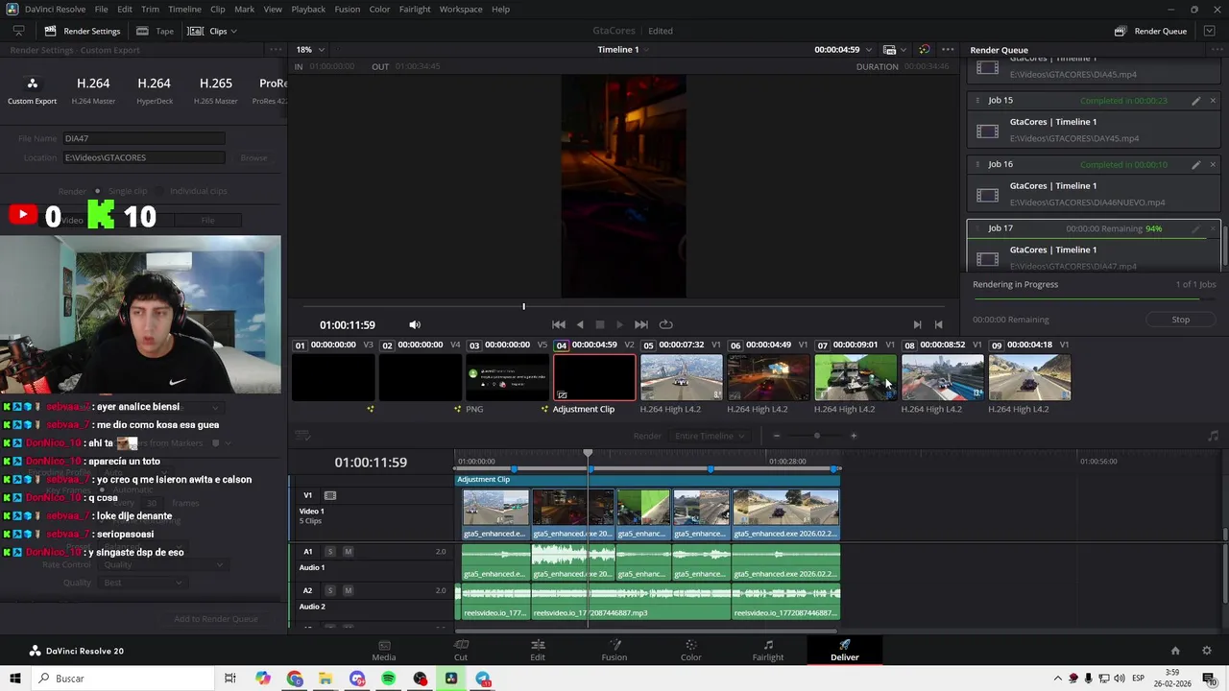Mute audio track A1

pyautogui.click(x=348, y=552)
